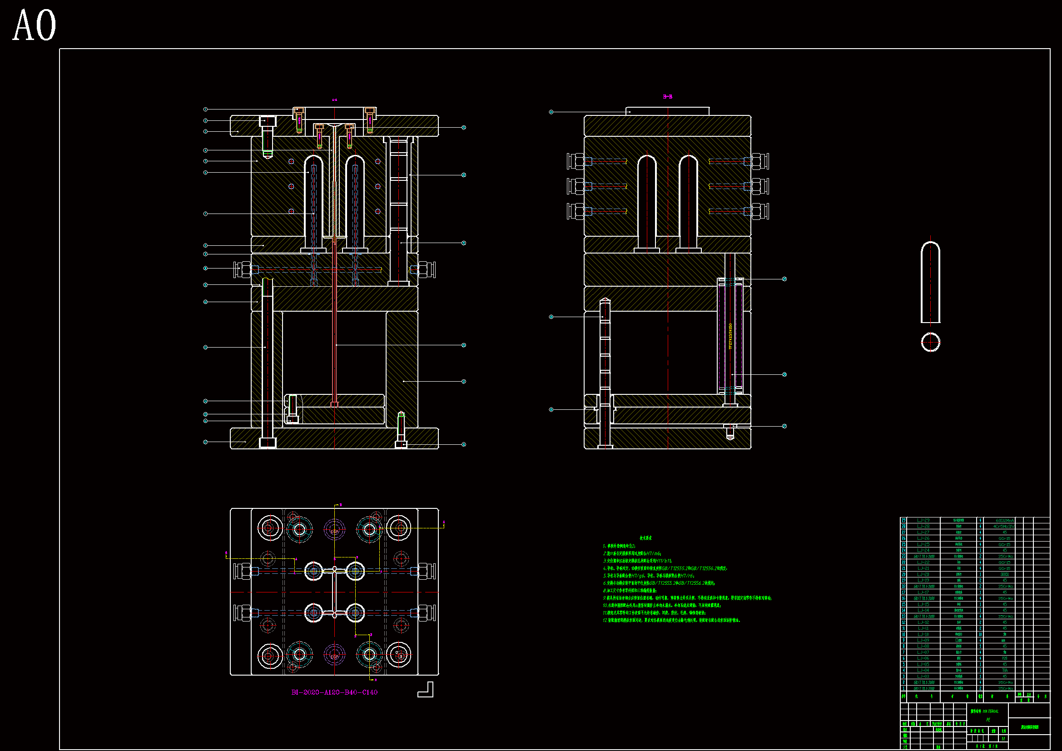Screen dimensions: 1062x751
Task: Select the PE text in title block
Action: click(988, 720)
